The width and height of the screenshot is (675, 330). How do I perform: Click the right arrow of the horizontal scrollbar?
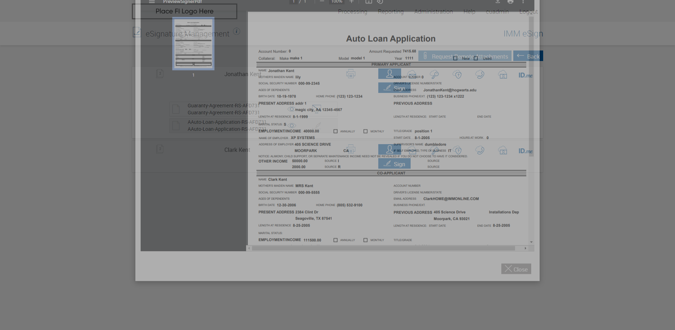(x=526, y=248)
